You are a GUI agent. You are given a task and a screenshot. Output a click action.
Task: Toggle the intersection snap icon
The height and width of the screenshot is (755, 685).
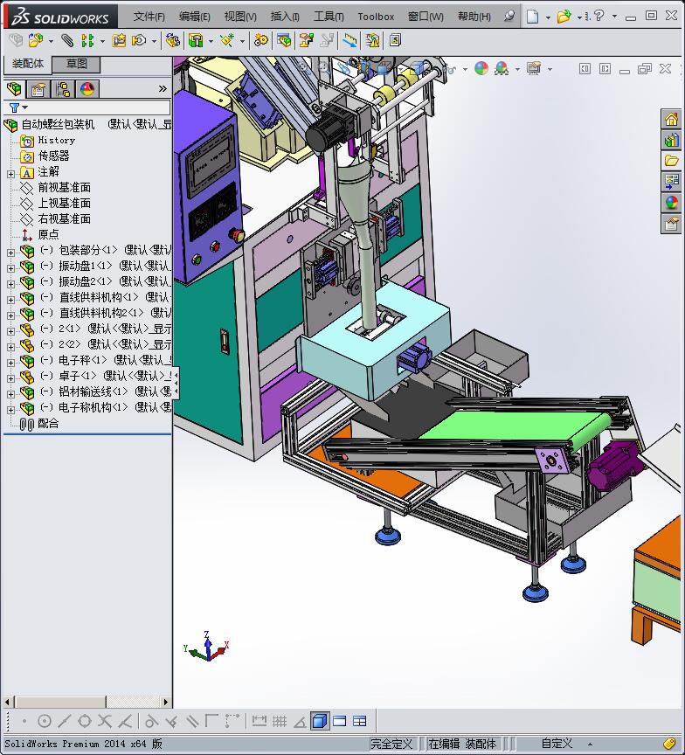105,721
